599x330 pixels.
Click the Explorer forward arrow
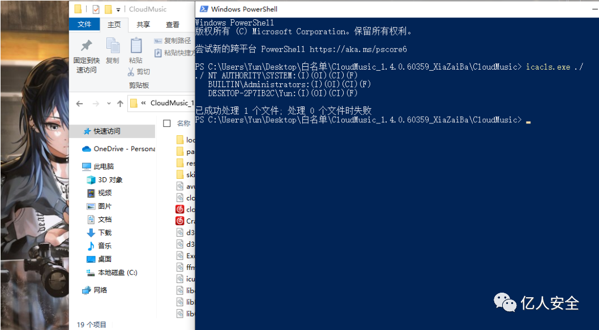click(x=96, y=104)
